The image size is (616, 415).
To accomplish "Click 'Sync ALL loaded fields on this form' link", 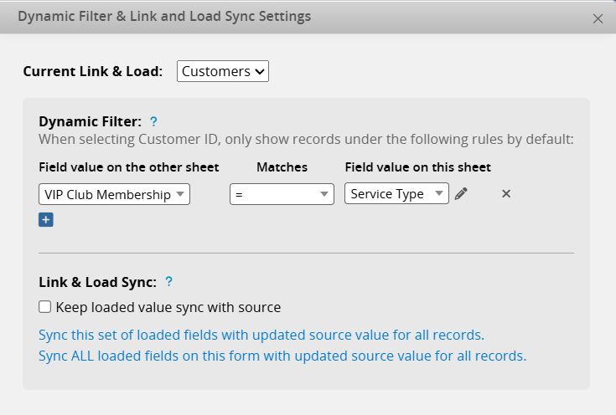I will (282, 356).
